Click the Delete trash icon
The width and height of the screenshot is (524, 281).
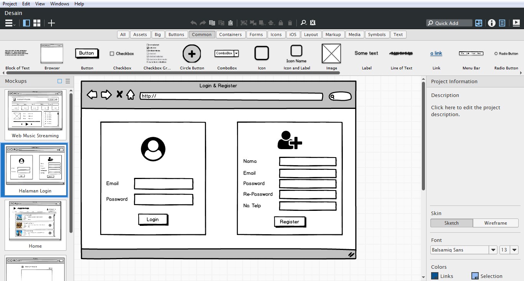290,23
